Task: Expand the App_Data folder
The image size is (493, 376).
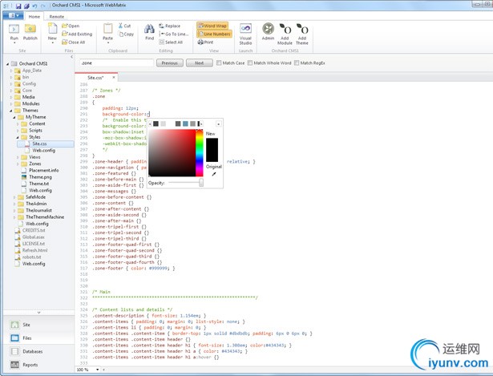Action: [11, 71]
